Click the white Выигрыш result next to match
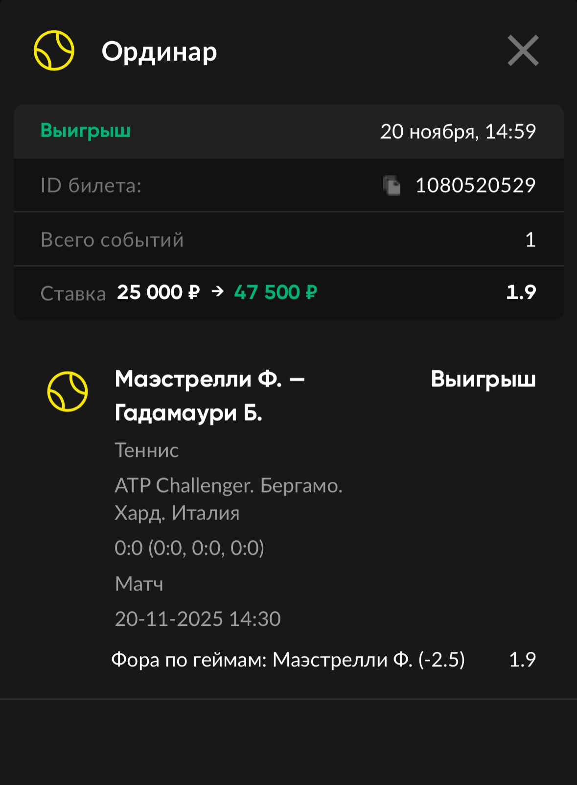The image size is (577, 785). click(483, 380)
